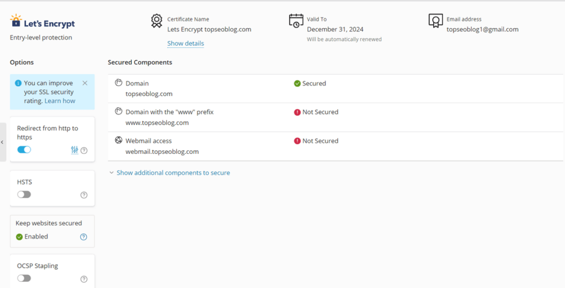Image resolution: width=565 pixels, height=288 pixels.
Task: Click the webmail.topseoblog.com text
Action: (x=162, y=151)
